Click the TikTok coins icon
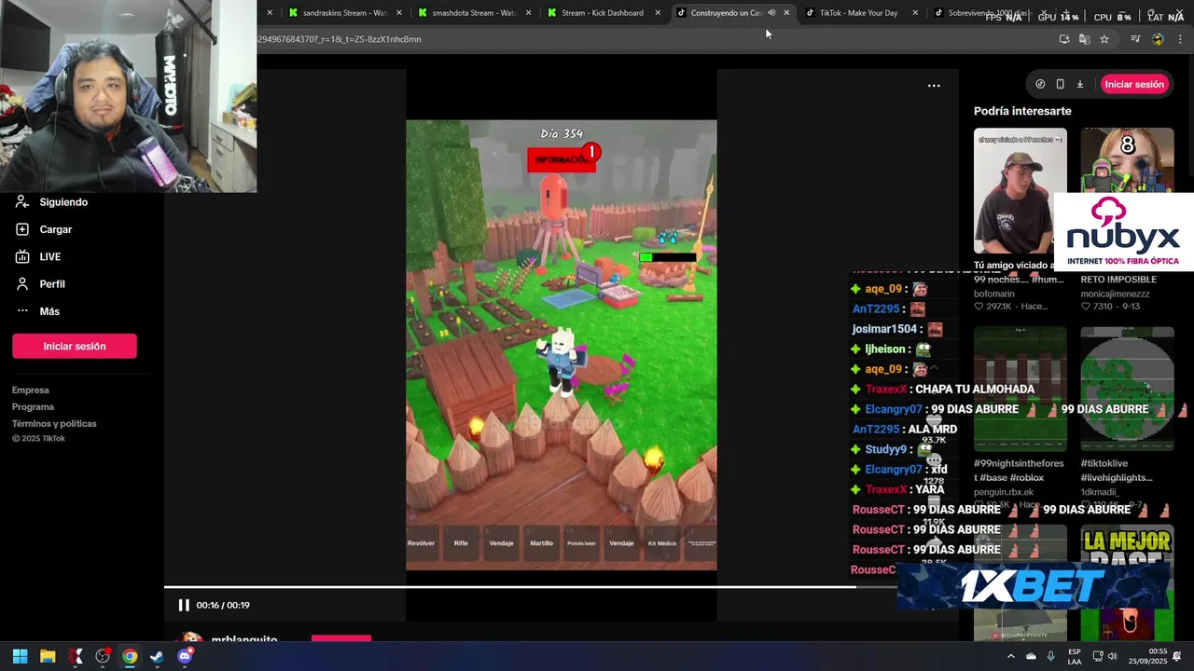The height and width of the screenshot is (671, 1194). pyautogui.click(x=1040, y=84)
